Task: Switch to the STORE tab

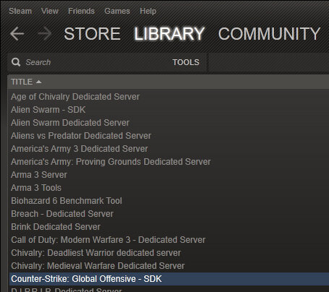Action: [x=92, y=33]
